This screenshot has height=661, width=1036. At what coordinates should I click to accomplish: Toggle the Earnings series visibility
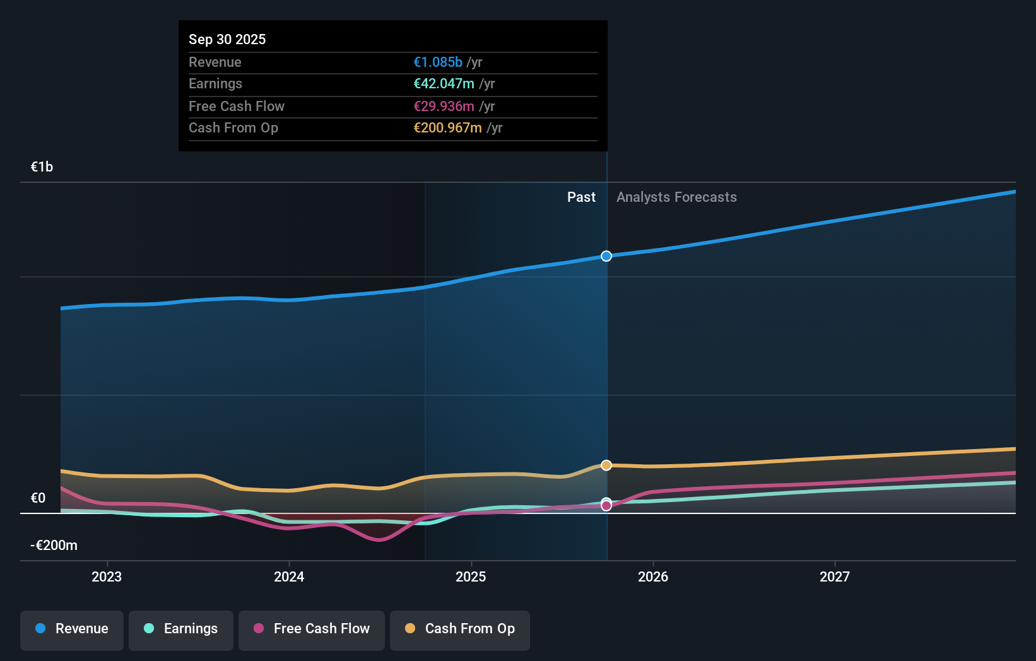[x=181, y=629]
